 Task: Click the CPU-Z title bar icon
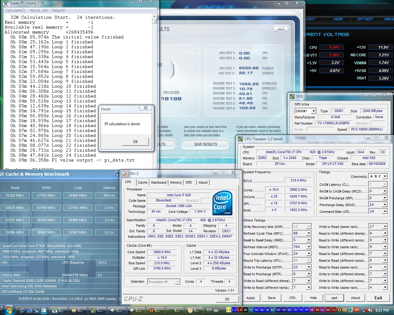(x=124, y=173)
